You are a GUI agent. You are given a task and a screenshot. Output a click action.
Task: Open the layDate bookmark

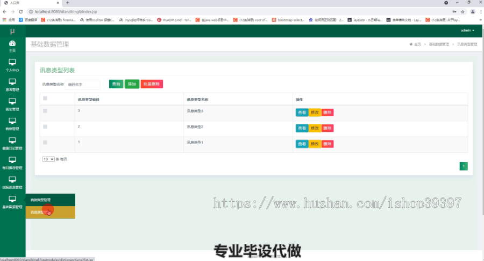pos(365,20)
